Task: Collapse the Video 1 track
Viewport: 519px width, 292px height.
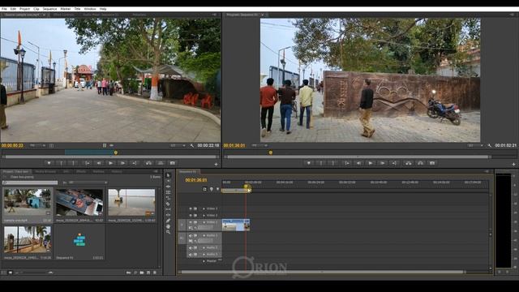Action: [x=204, y=222]
